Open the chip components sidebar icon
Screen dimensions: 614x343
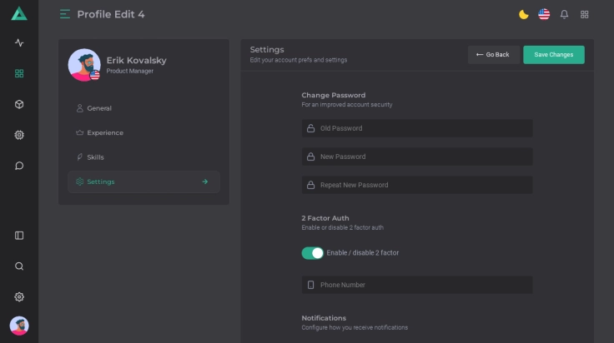click(19, 135)
